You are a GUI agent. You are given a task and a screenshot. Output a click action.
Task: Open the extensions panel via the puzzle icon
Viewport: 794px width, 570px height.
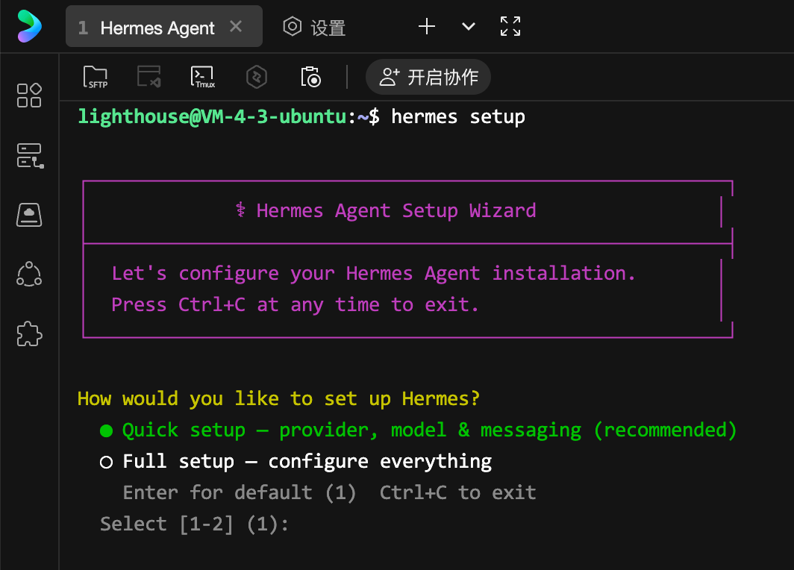coord(28,334)
